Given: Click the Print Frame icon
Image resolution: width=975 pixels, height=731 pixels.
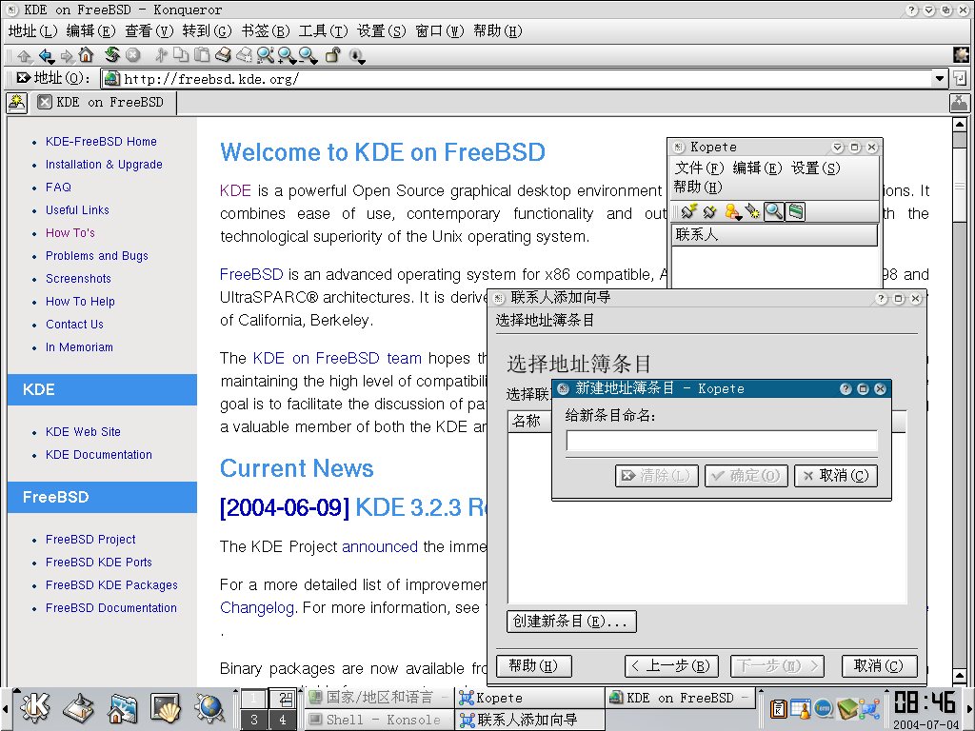Looking at the screenshot, I should click(x=244, y=55).
